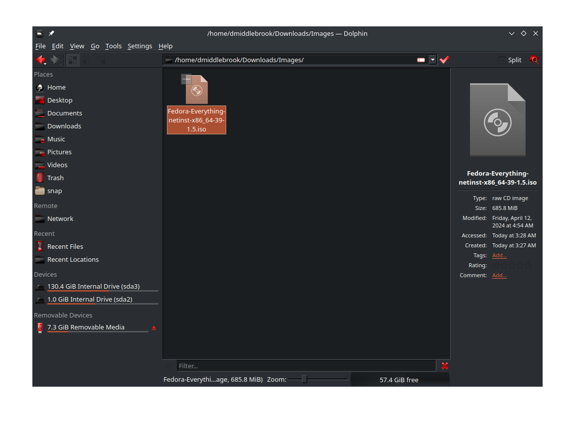575x425 pixels.
Task: Click the Network icon under Remote
Action: tap(39, 219)
